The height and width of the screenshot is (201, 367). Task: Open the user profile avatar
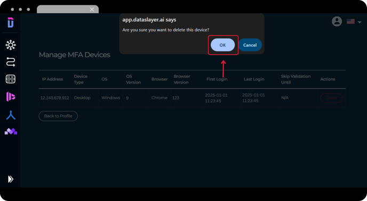[337, 21]
